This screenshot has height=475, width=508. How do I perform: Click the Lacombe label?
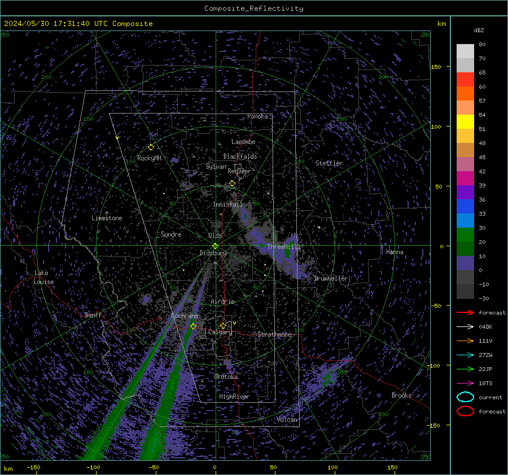[243, 142]
